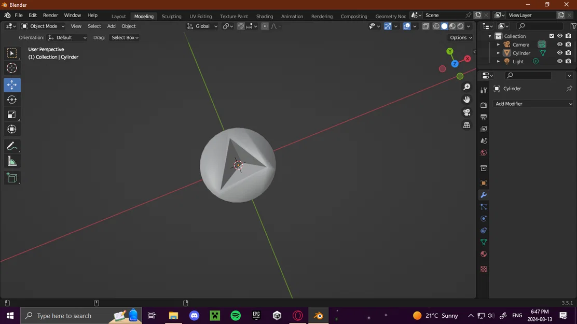Expand the Cylinder tree item
577x324 pixels.
pyautogui.click(x=498, y=53)
